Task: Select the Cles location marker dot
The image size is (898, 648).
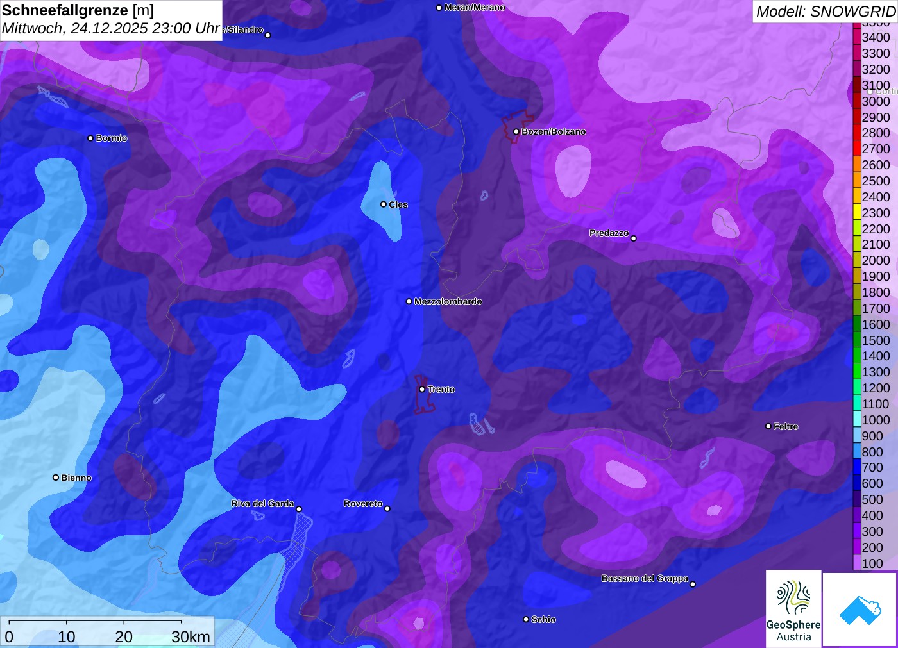Action: [x=384, y=204]
